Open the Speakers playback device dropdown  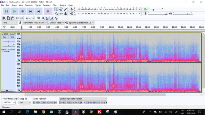(x=81, y=23)
